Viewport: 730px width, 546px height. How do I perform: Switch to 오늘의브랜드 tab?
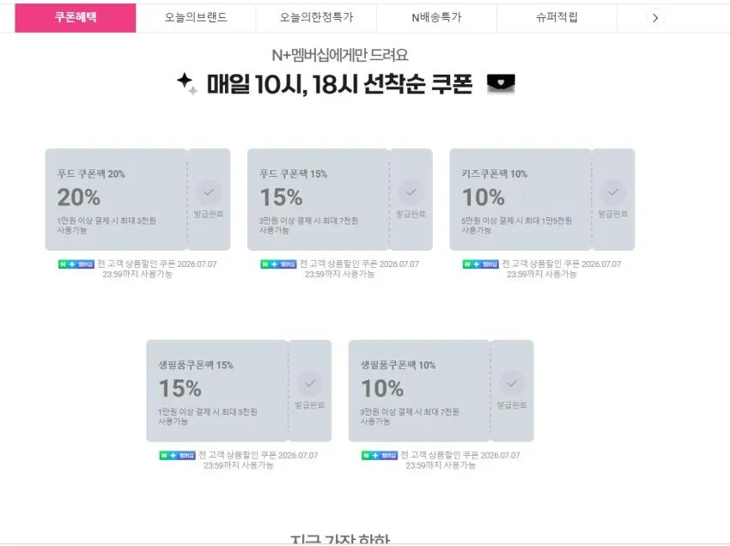(x=196, y=18)
